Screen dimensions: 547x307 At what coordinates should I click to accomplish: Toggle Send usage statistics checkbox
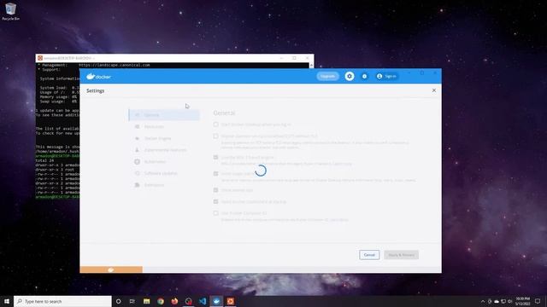point(215,173)
